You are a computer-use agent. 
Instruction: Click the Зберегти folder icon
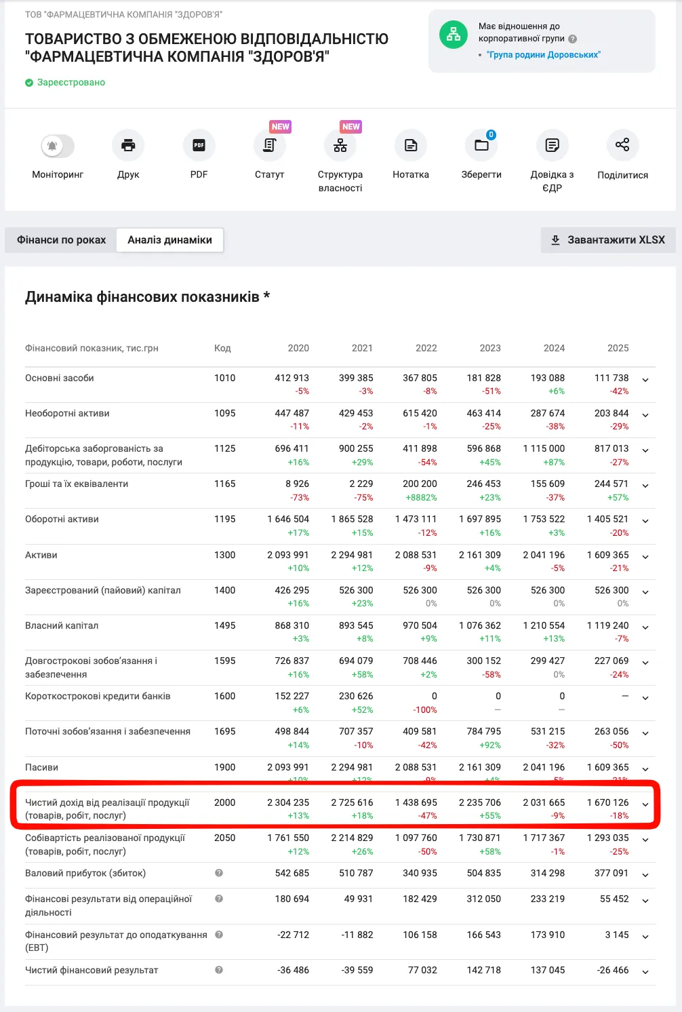481,145
